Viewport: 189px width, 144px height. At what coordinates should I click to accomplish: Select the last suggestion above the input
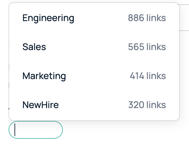tap(94, 105)
